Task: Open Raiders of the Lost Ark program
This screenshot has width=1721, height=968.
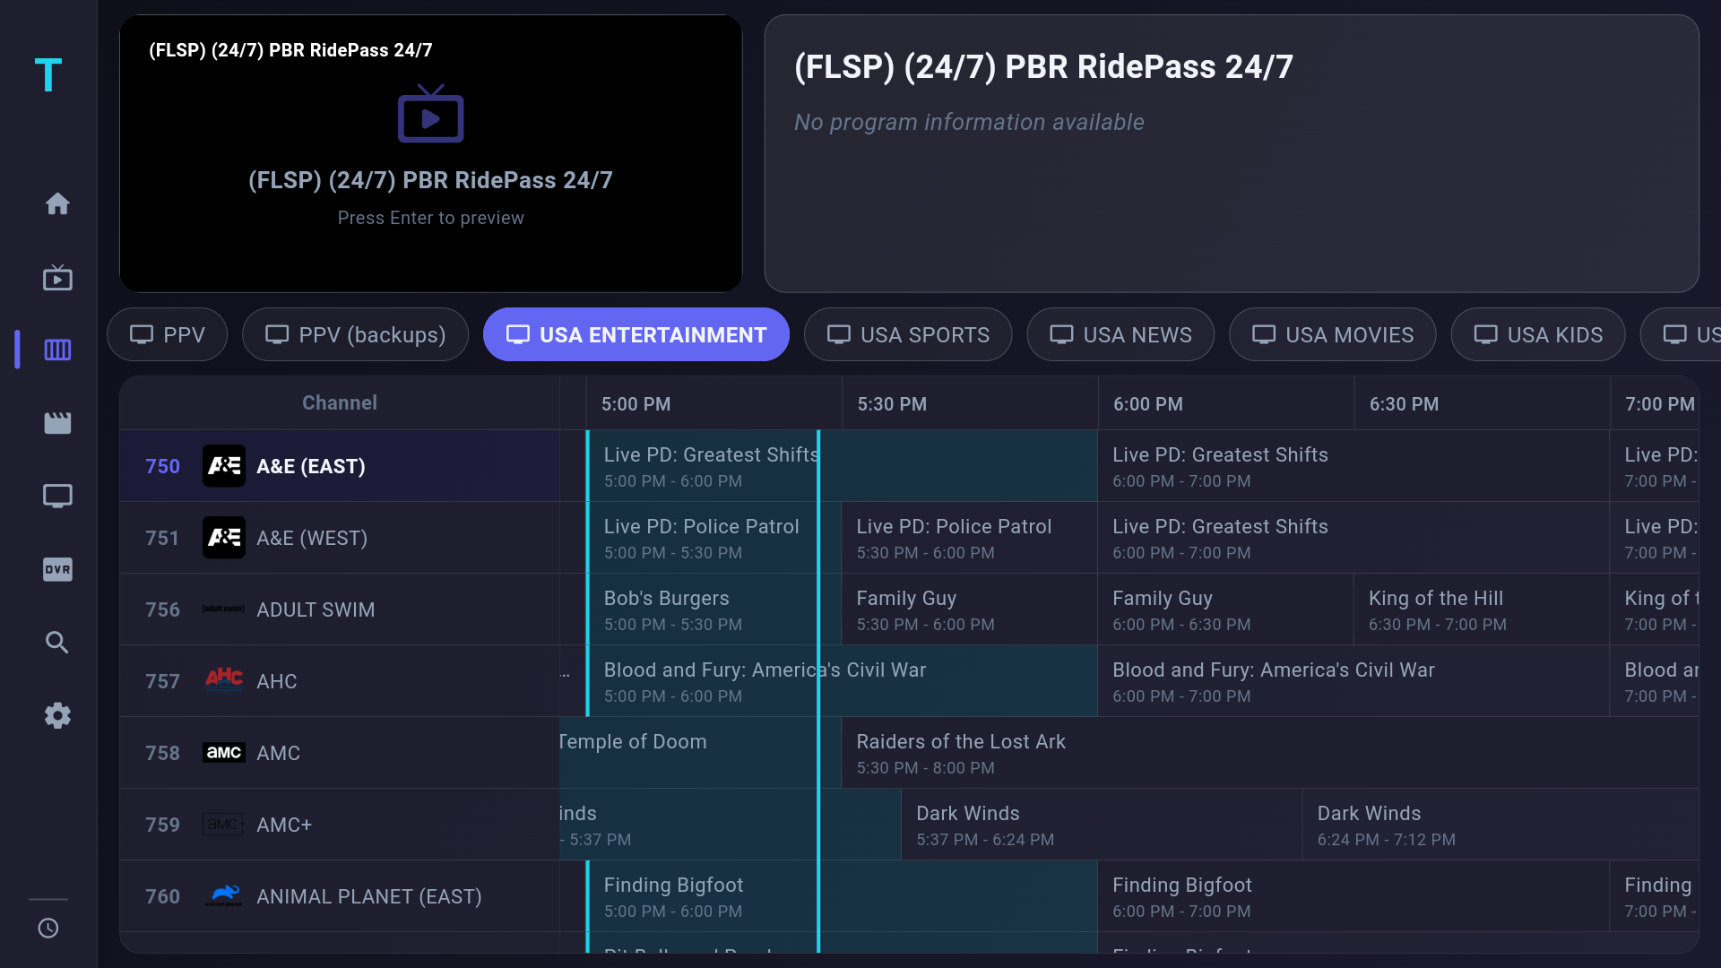Action: point(1270,753)
